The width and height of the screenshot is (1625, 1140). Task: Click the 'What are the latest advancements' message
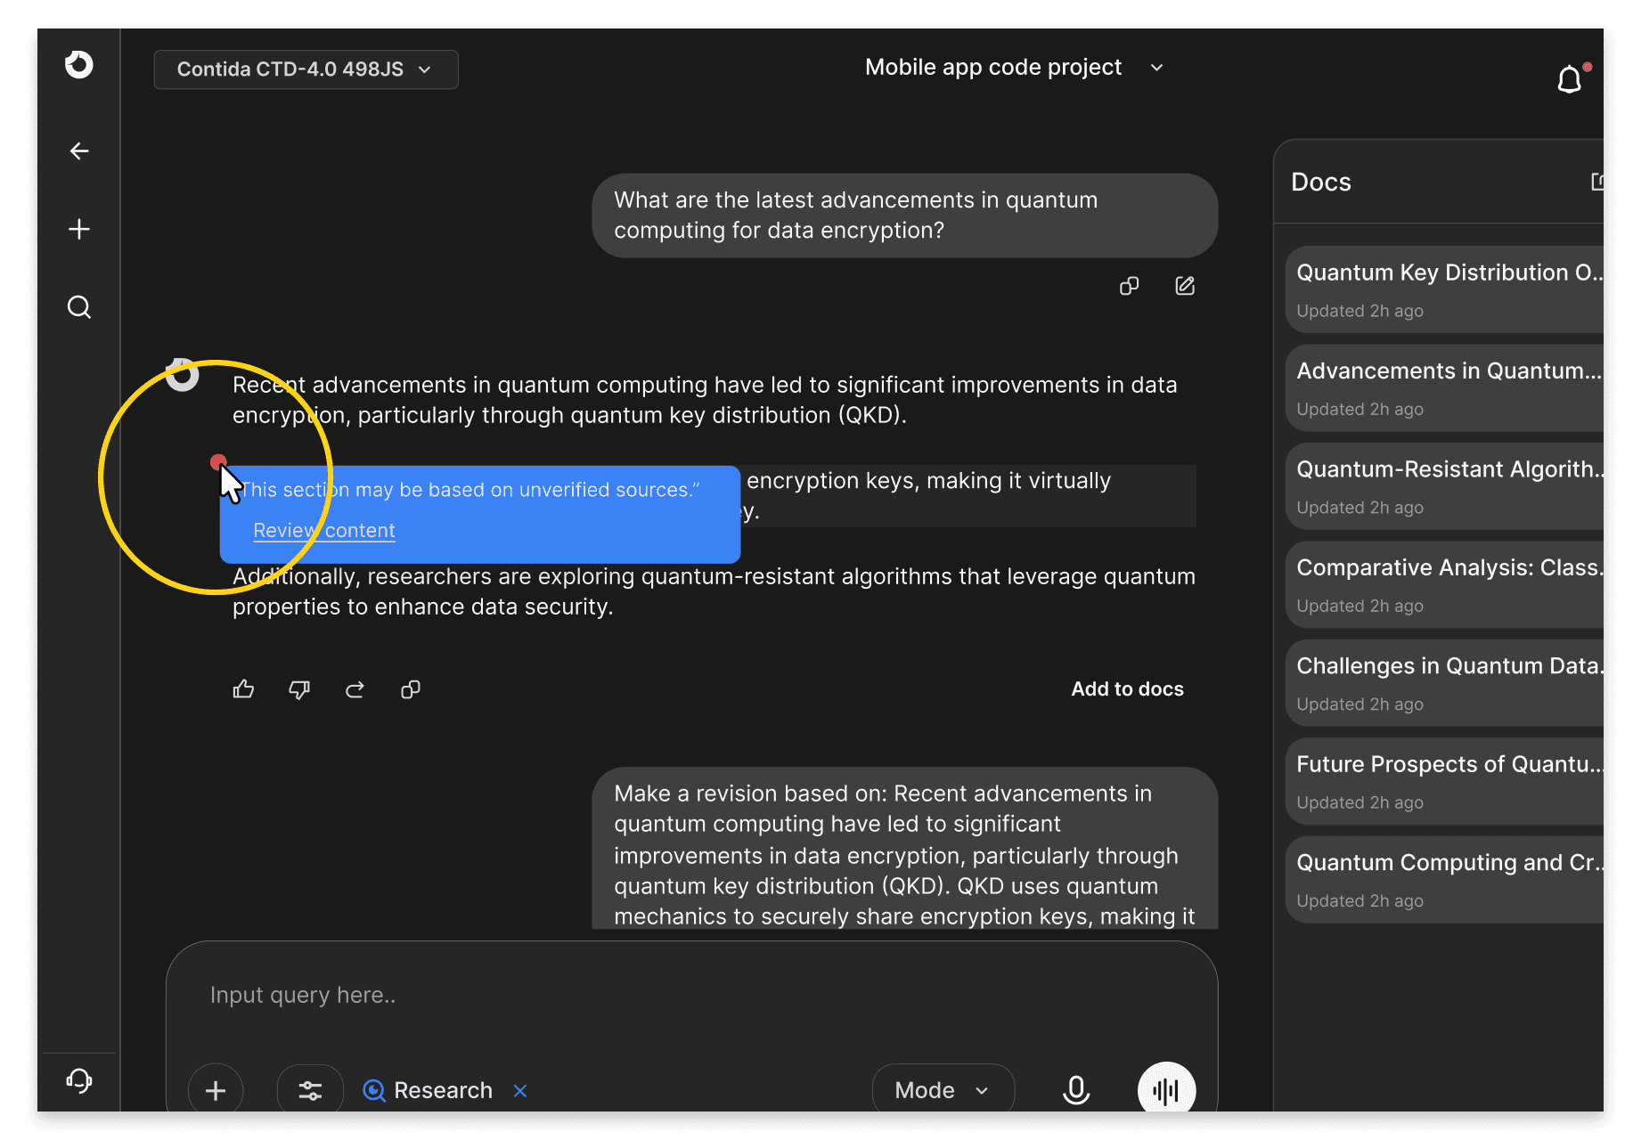(x=904, y=216)
